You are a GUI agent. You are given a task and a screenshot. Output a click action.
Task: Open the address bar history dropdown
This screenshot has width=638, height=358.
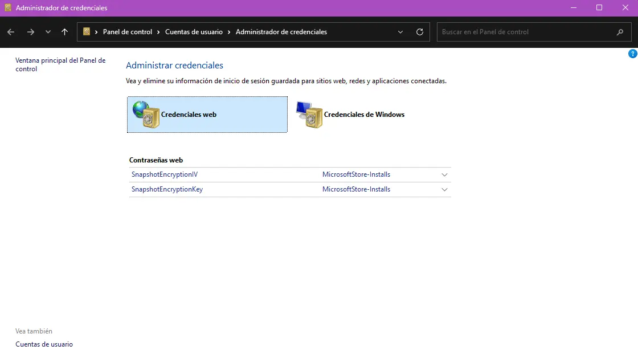(400, 32)
